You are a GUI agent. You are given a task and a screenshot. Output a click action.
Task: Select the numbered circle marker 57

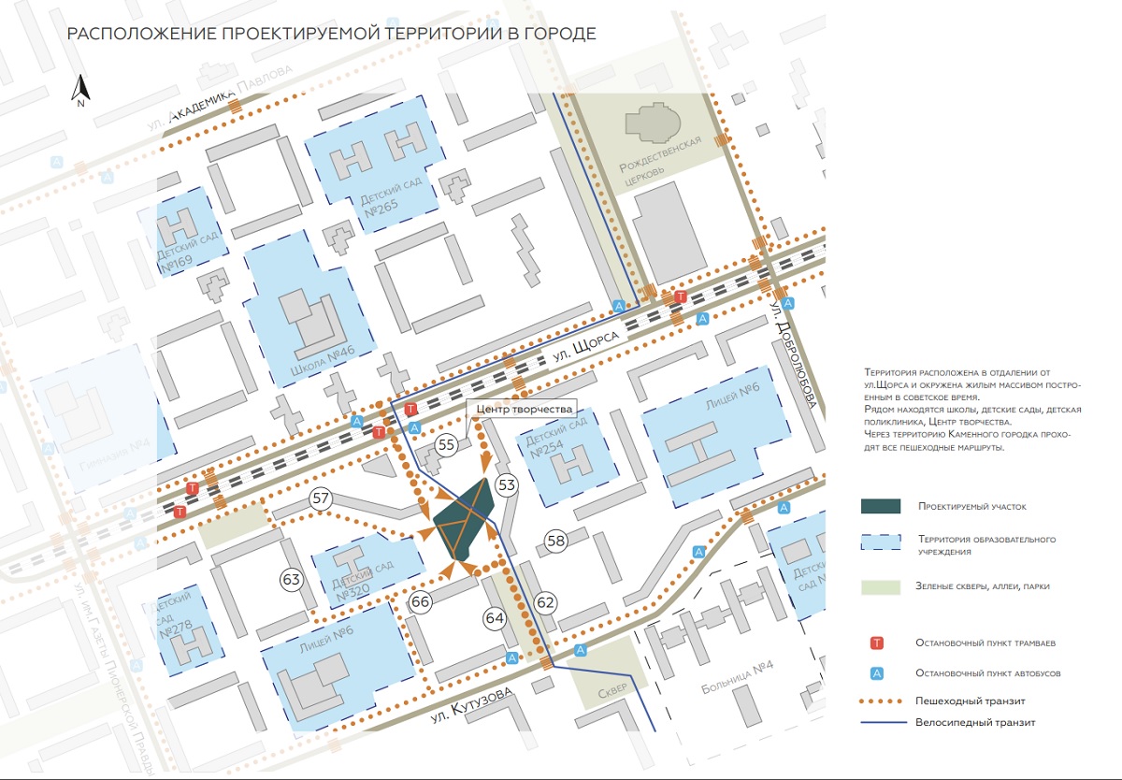click(321, 498)
